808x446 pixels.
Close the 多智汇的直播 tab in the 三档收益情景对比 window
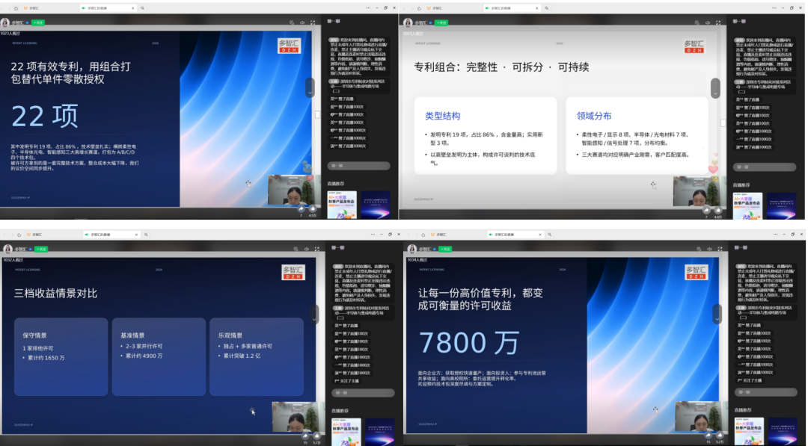point(137,235)
